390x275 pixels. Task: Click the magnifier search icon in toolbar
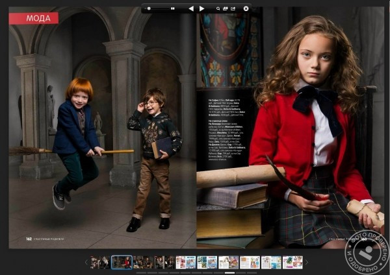[x=217, y=8]
